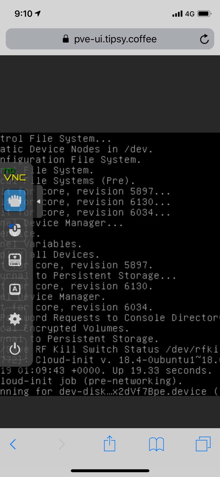
Task: Collapse the noVNC control bar handle
Action: point(38,201)
